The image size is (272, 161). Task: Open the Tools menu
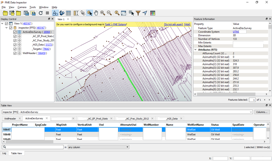[x=33, y=7]
